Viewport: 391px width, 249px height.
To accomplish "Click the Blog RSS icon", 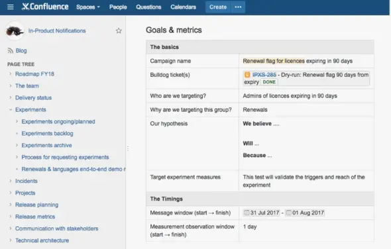I will 10,50.
